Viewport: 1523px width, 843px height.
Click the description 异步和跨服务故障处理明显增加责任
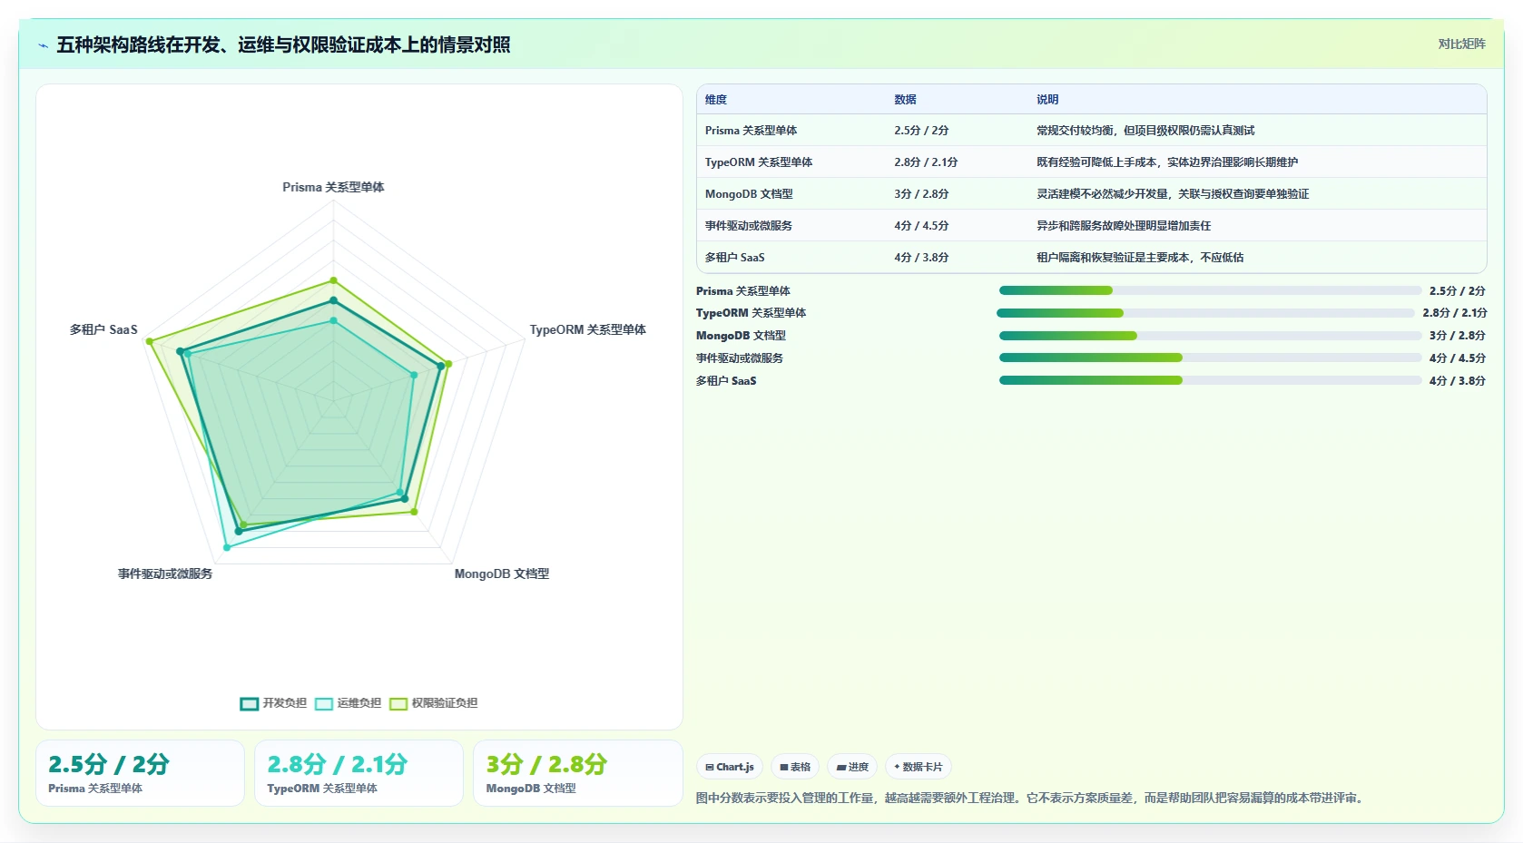point(1124,226)
